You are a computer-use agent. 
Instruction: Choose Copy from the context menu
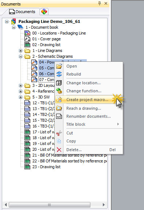[x=89, y=141]
